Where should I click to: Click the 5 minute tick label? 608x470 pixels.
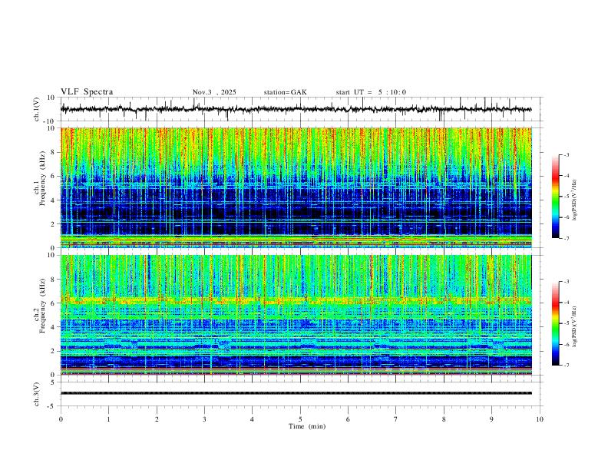(300, 419)
